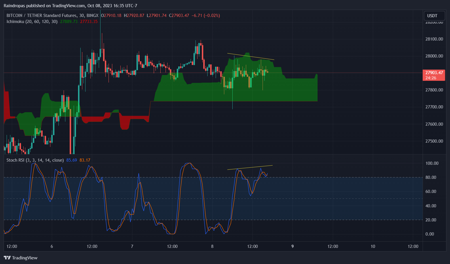Select the high value H27920.87

(134, 16)
